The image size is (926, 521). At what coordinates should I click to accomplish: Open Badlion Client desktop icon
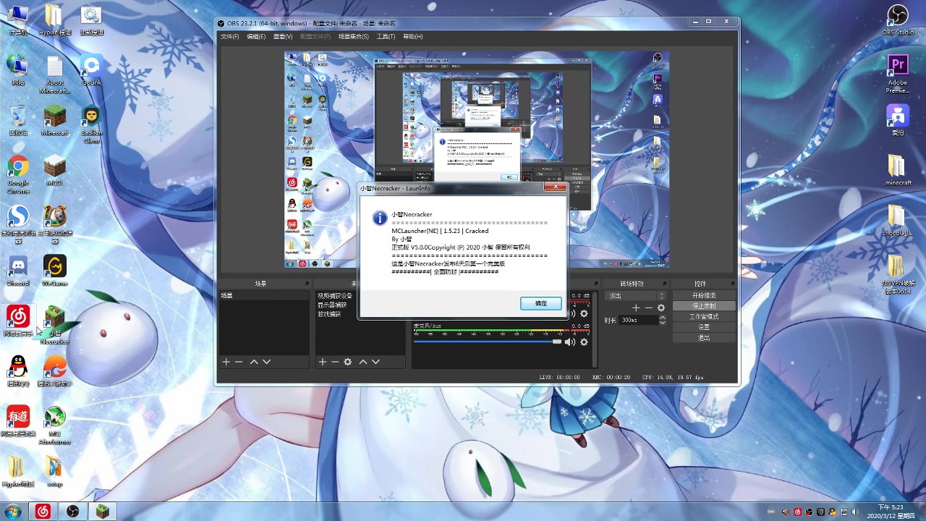click(x=91, y=124)
